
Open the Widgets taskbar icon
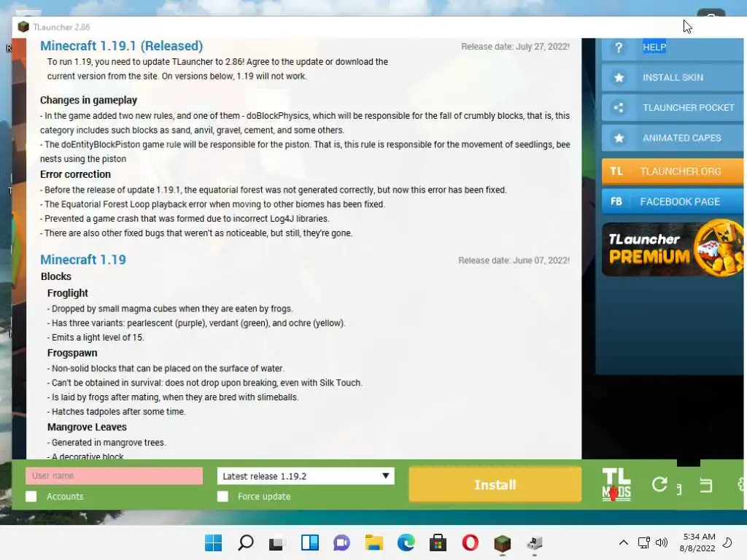tap(310, 542)
